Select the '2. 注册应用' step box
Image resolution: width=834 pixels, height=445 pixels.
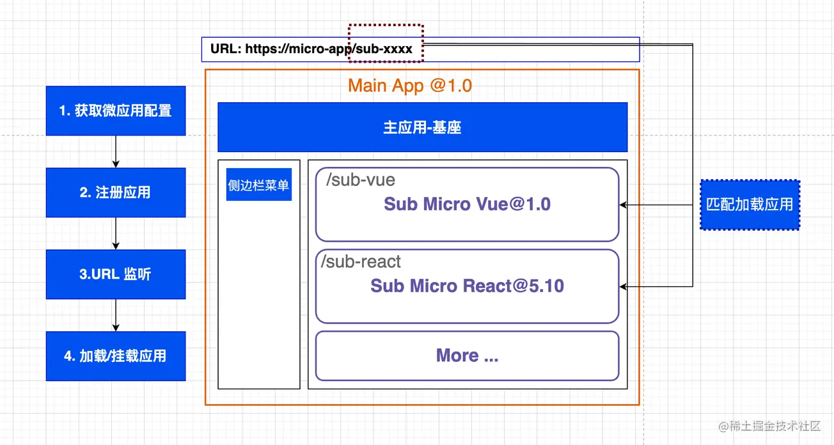[116, 192]
